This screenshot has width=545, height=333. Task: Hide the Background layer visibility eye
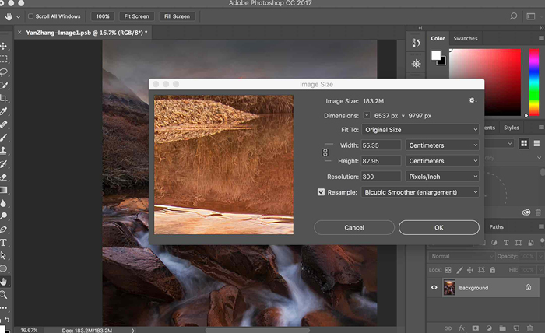point(434,288)
